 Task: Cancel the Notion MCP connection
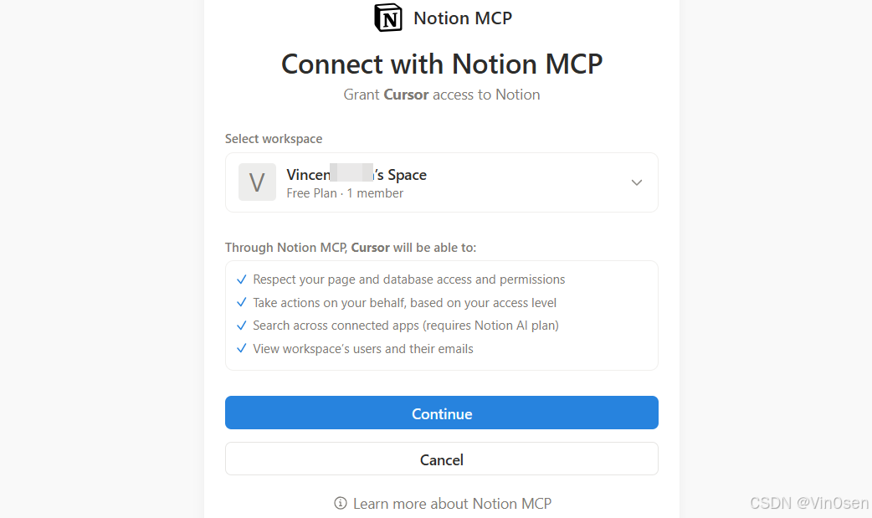(442, 459)
